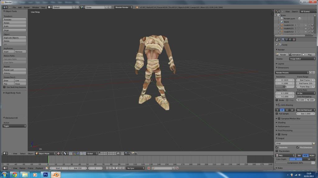Open the Window menu
Viewport: 318px width, 178px height.
[x=35, y=7]
